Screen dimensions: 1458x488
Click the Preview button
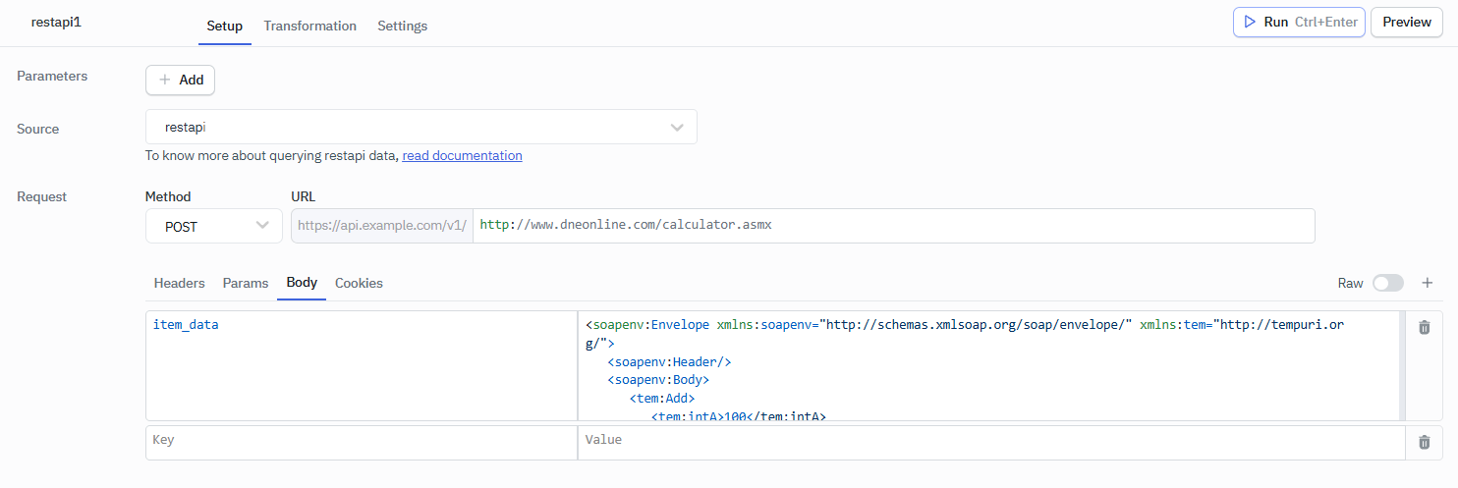1406,22
